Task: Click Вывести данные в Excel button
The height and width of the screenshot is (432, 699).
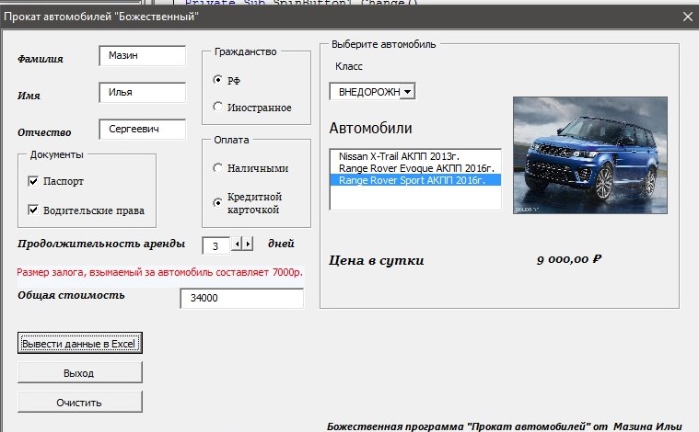Action: (80, 343)
